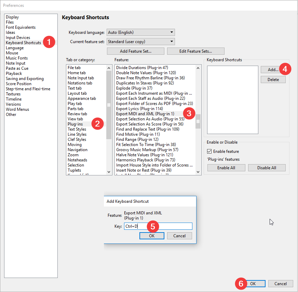Confirm the Add Keyboard Shortcut dialog with OK

click(x=152, y=236)
